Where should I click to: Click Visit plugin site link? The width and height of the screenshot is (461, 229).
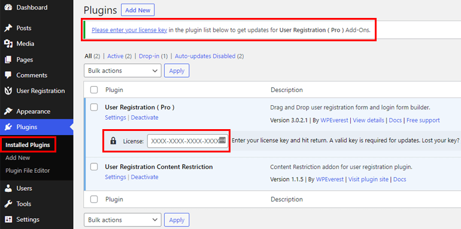(368, 179)
